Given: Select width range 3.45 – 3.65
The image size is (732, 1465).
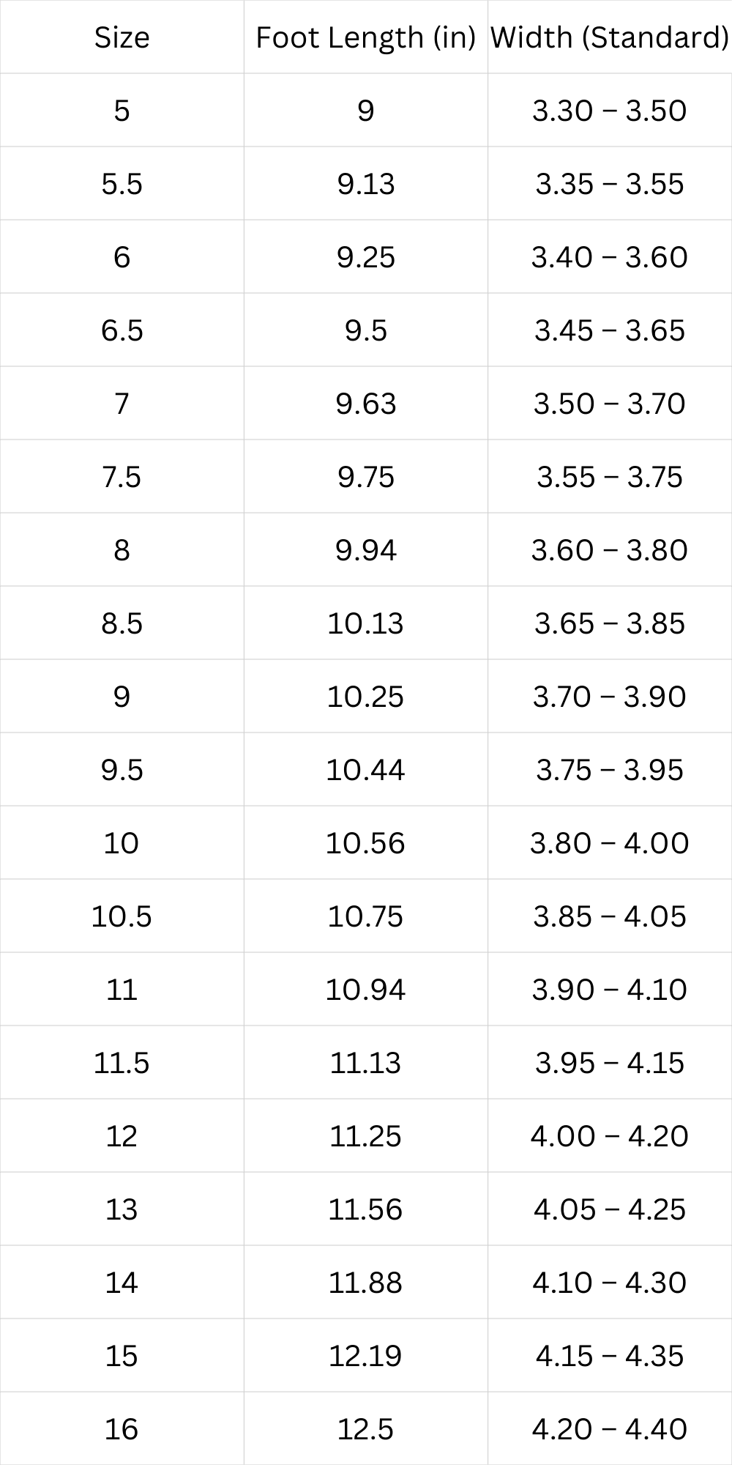Looking at the screenshot, I should [x=609, y=330].
